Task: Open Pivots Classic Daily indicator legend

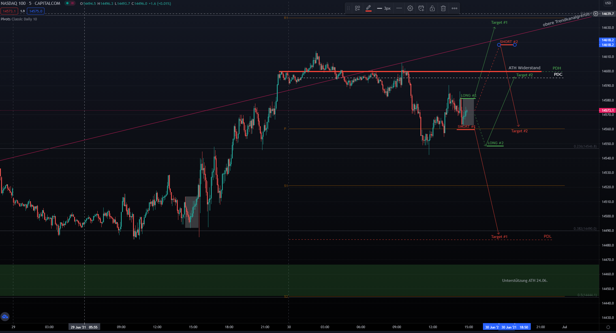Action: pos(19,19)
